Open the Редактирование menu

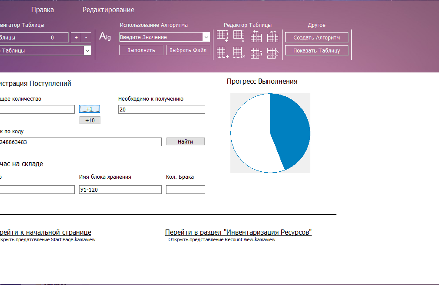coord(108,10)
